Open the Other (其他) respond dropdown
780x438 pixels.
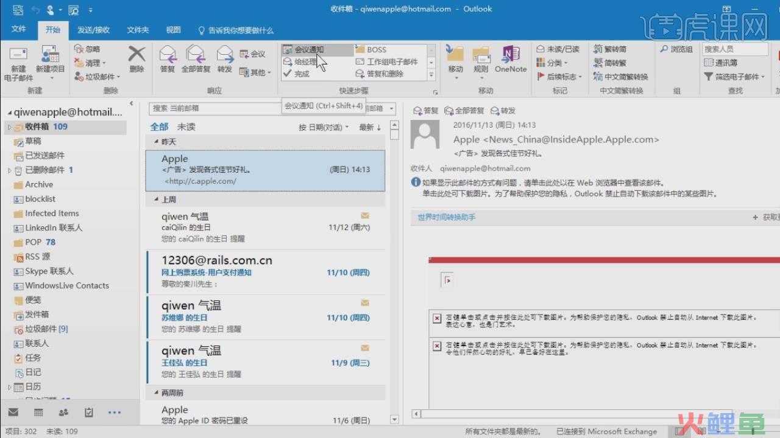pos(255,72)
